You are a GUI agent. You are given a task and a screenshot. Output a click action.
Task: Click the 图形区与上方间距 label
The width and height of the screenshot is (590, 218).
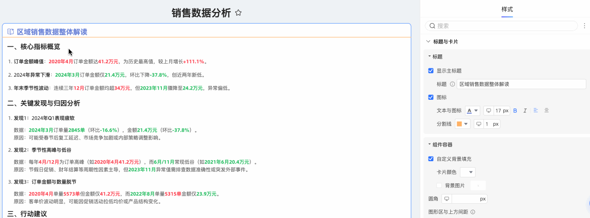[x=448, y=212]
